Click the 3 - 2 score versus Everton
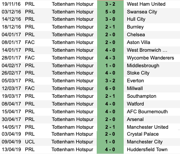Viewport: 180px width, 154px height. (x=110, y=81)
